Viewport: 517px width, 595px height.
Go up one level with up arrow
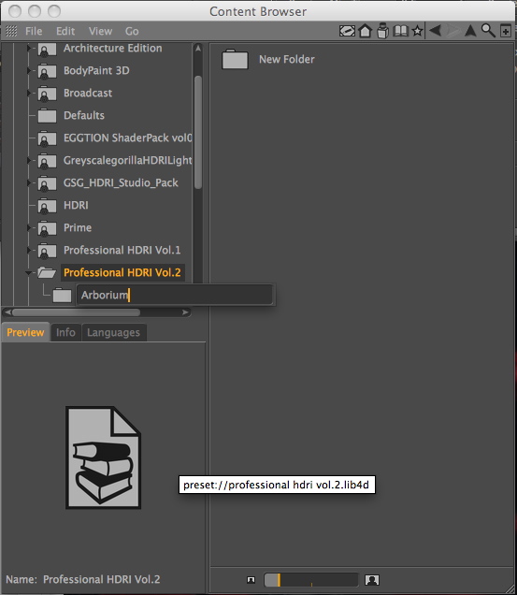pyautogui.click(x=470, y=30)
